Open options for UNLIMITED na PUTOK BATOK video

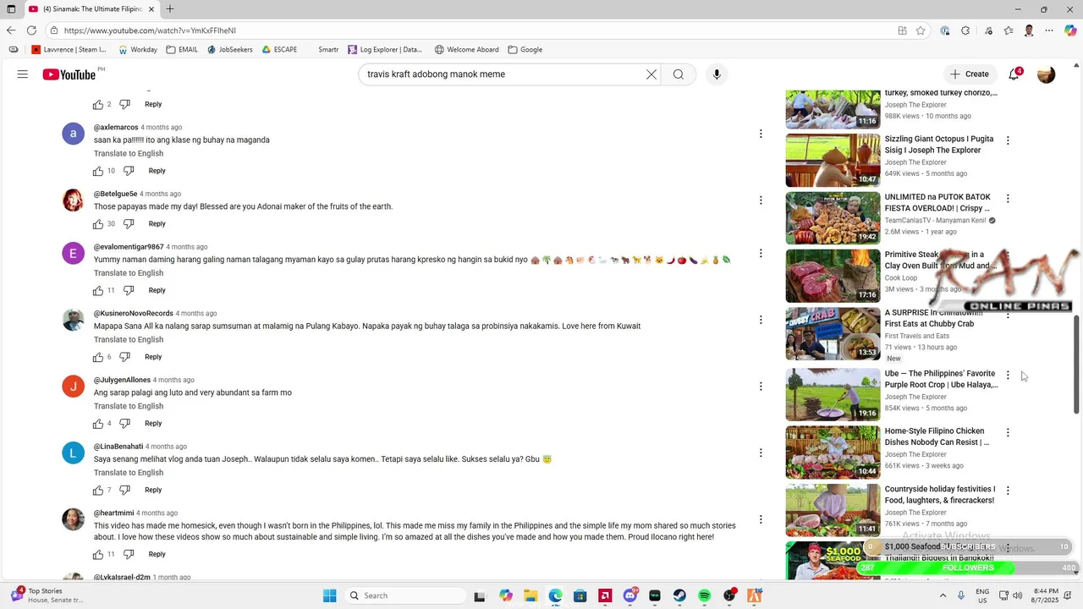pyautogui.click(x=1008, y=199)
